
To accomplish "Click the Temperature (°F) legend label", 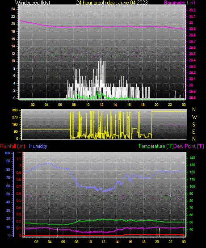I will pos(156,146).
